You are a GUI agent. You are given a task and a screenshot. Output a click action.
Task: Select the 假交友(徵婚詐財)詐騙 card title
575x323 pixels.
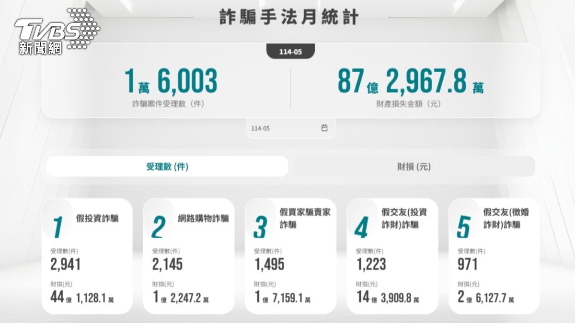[x=506, y=218]
